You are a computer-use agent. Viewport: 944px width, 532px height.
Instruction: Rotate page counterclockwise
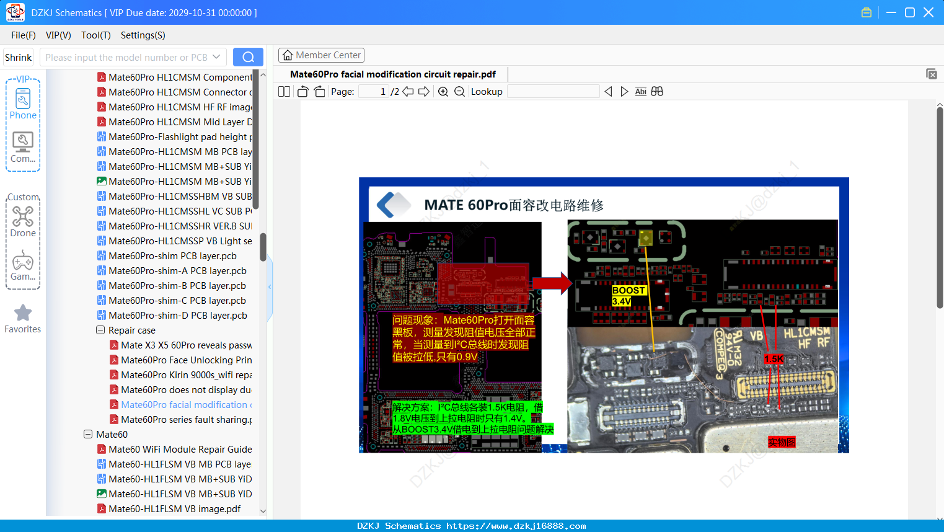click(302, 92)
